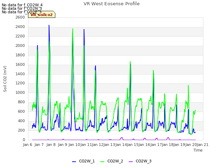Click the 2600 y-axis tick label
The image size is (224, 168).
[x=20, y=17]
